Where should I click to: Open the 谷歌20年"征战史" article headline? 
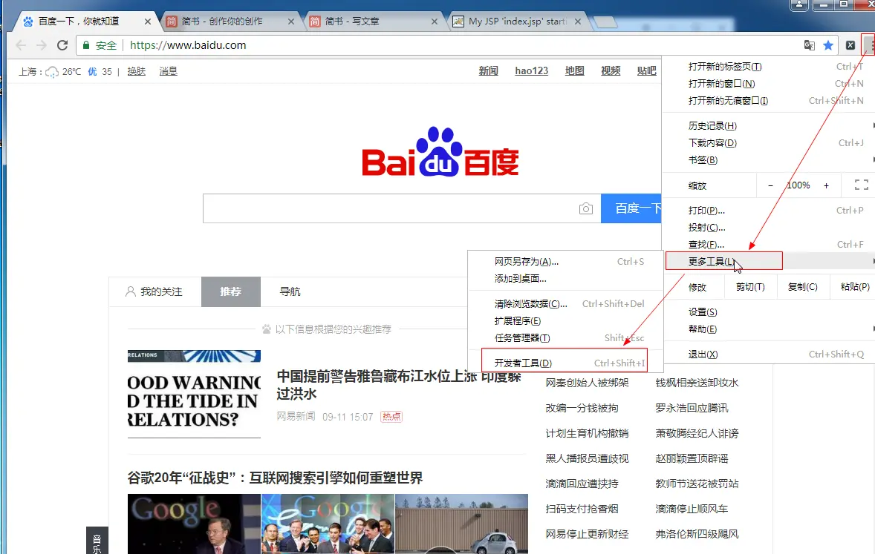point(275,478)
